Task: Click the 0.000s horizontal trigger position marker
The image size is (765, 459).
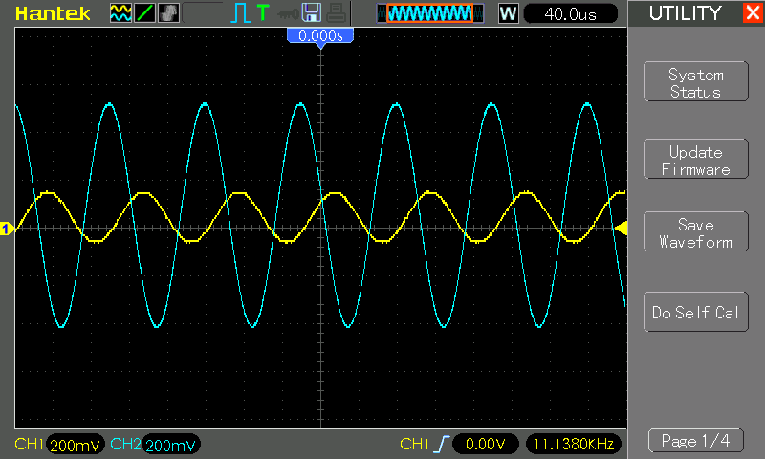Action: click(x=320, y=35)
